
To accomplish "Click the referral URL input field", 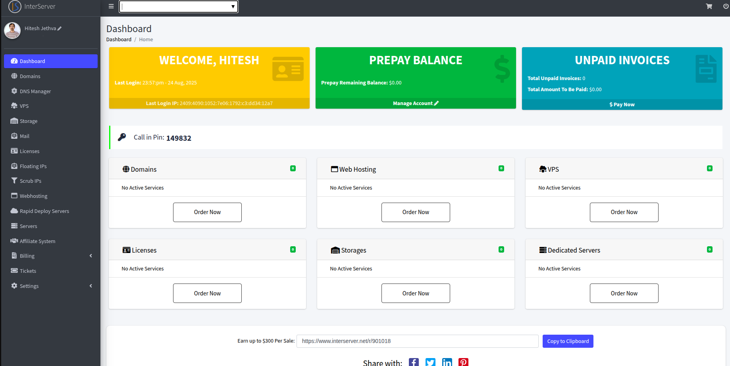I will 417,341.
